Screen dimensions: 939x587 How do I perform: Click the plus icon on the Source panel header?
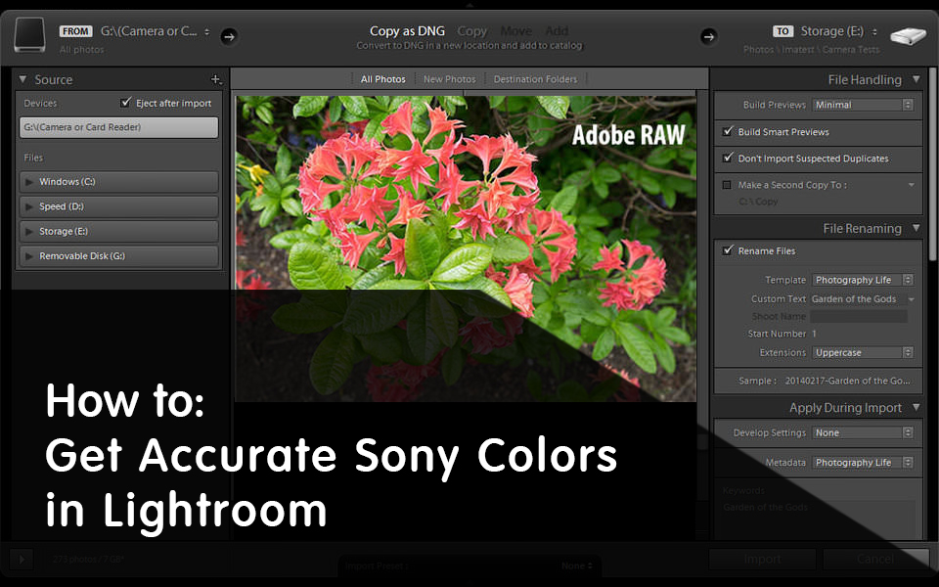tap(217, 79)
